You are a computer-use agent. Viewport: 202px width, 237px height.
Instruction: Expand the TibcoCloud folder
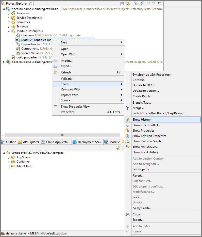[9, 166]
